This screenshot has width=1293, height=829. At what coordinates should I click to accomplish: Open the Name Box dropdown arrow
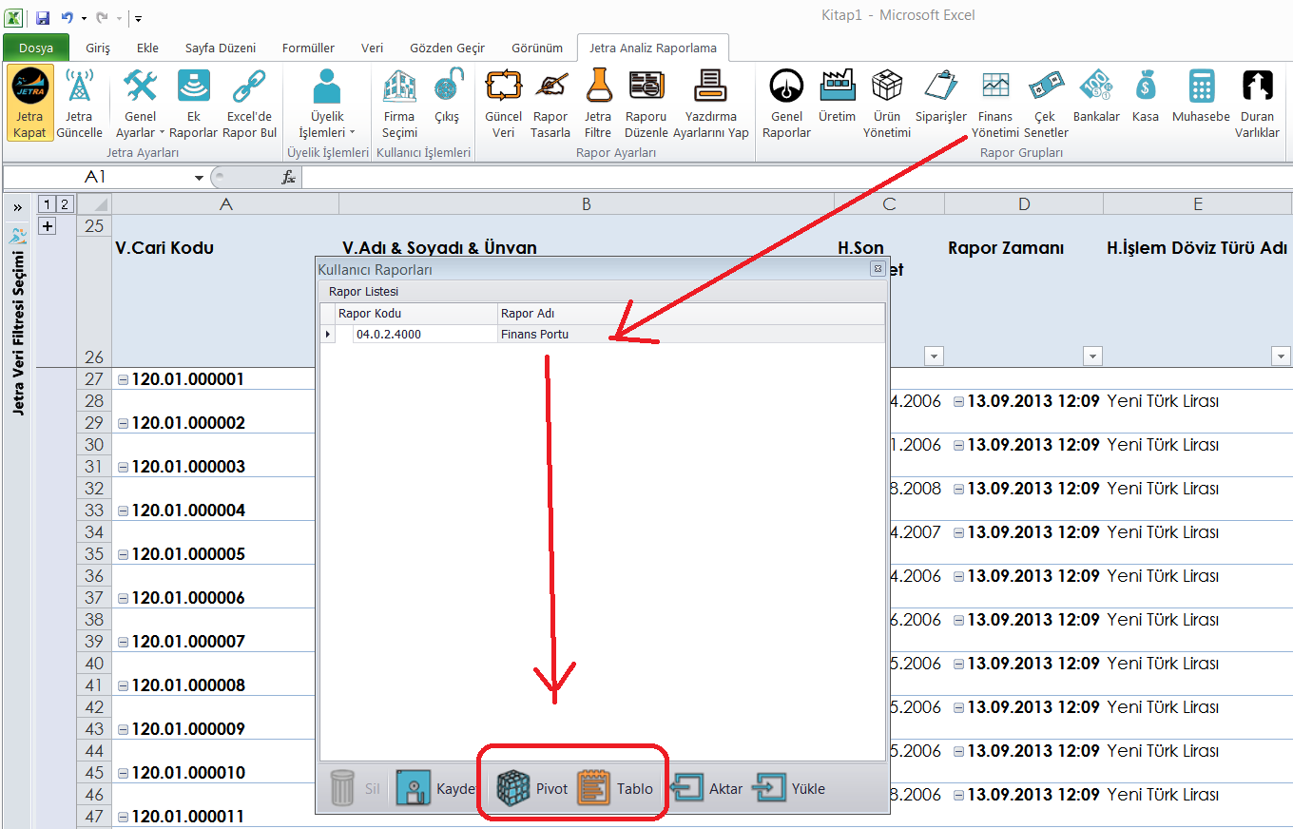pos(199,178)
